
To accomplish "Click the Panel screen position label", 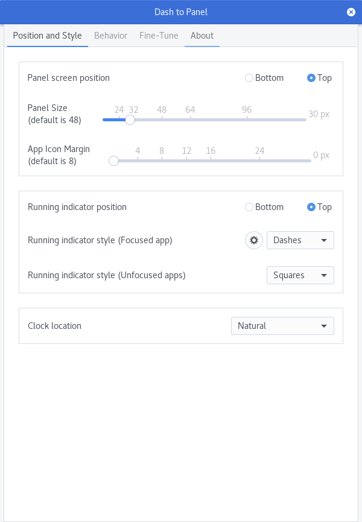I will click(x=69, y=78).
